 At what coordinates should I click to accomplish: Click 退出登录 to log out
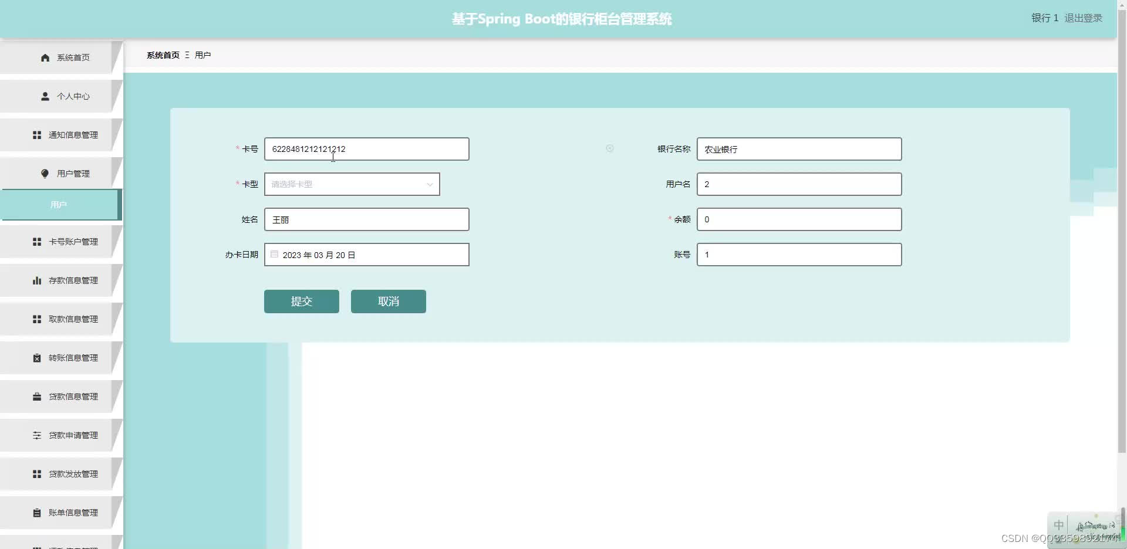pos(1084,18)
